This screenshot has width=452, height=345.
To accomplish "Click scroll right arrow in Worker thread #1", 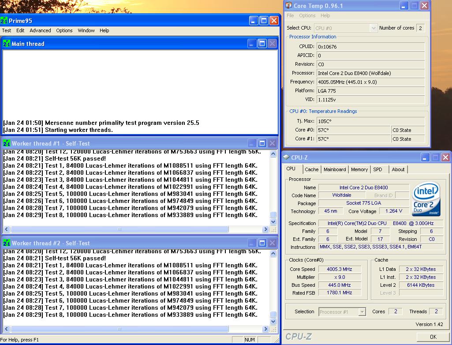I will tap(266, 229).
